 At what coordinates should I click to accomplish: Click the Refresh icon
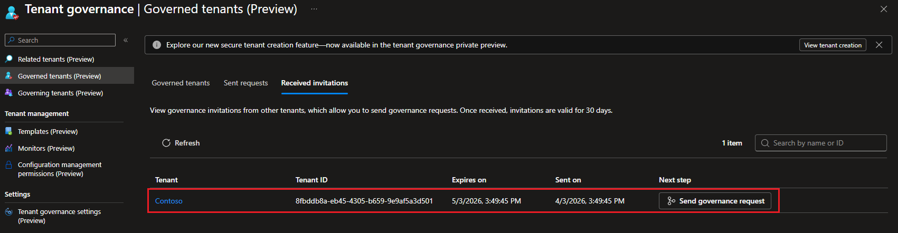(x=166, y=143)
